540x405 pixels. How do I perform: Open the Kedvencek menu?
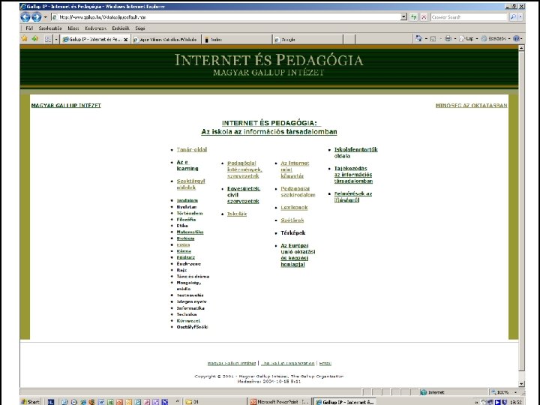[96, 28]
